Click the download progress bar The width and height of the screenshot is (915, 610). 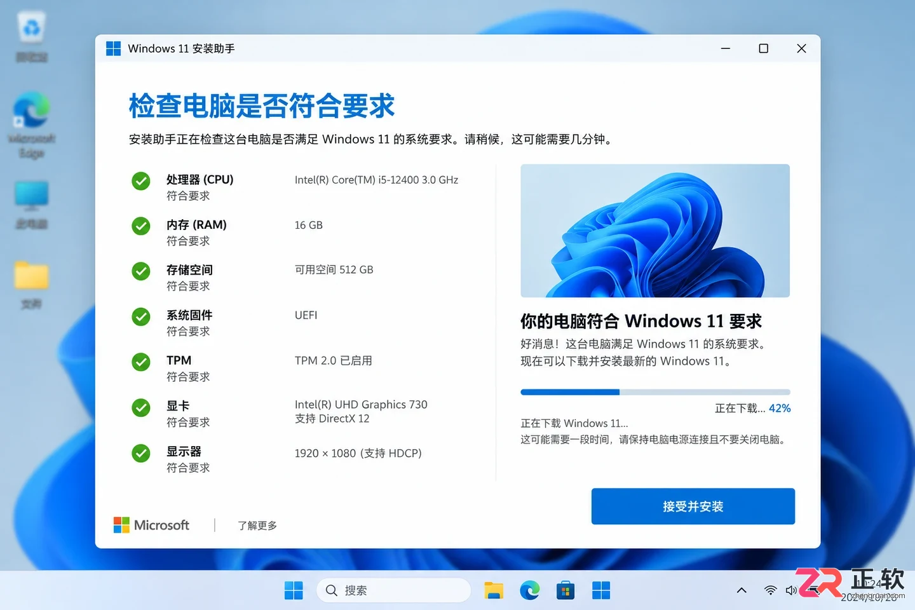tap(655, 392)
